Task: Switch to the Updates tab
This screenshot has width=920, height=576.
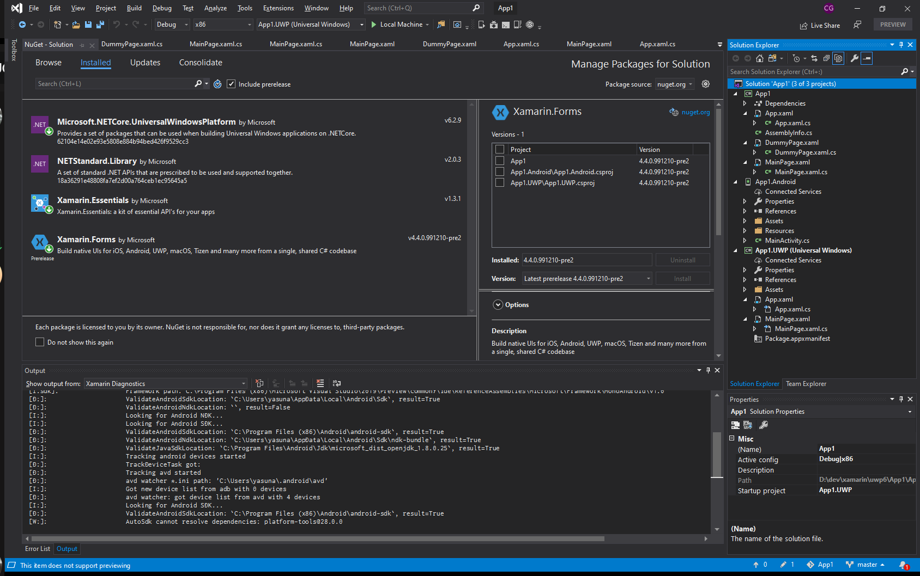Action: click(145, 63)
